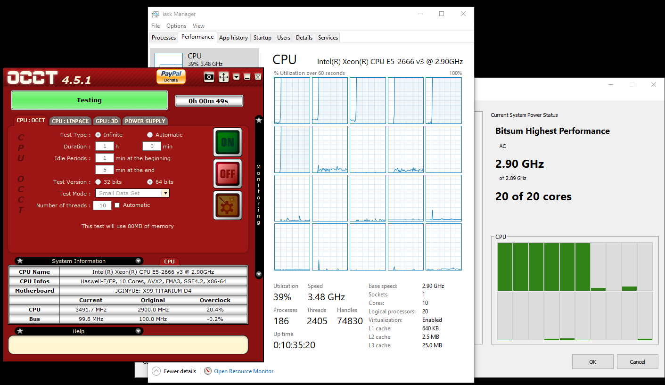The height and width of the screenshot is (385, 665).
Task: Toggle the Automatic threads checkbox
Action: 117,205
